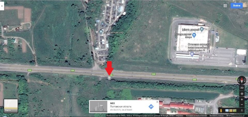
Task: Reset map orientation with the compass
Action: pos(242,80)
